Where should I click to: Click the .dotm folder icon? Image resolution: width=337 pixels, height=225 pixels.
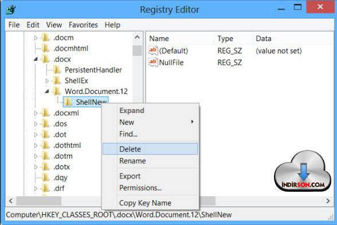(x=46, y=156)
